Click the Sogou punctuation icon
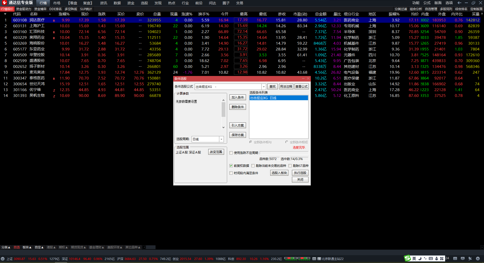484x263 pixels. point(425,258)
